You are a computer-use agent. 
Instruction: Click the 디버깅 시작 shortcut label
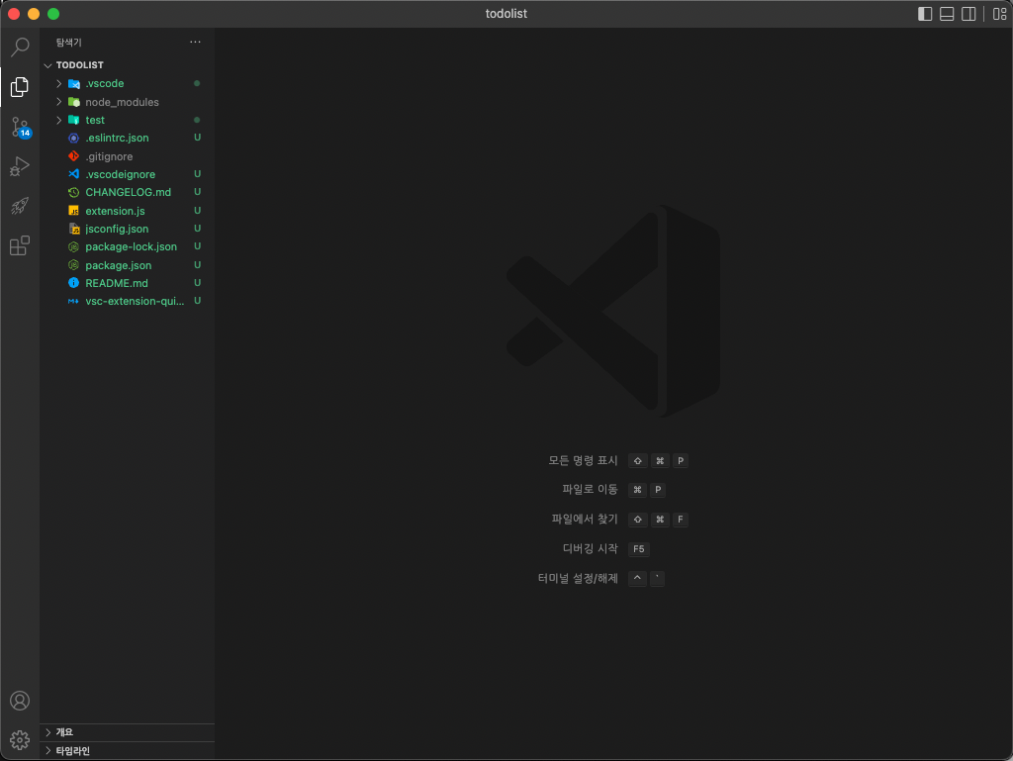(x=591, y=548)
